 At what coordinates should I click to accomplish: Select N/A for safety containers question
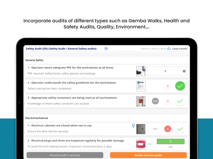155,101
